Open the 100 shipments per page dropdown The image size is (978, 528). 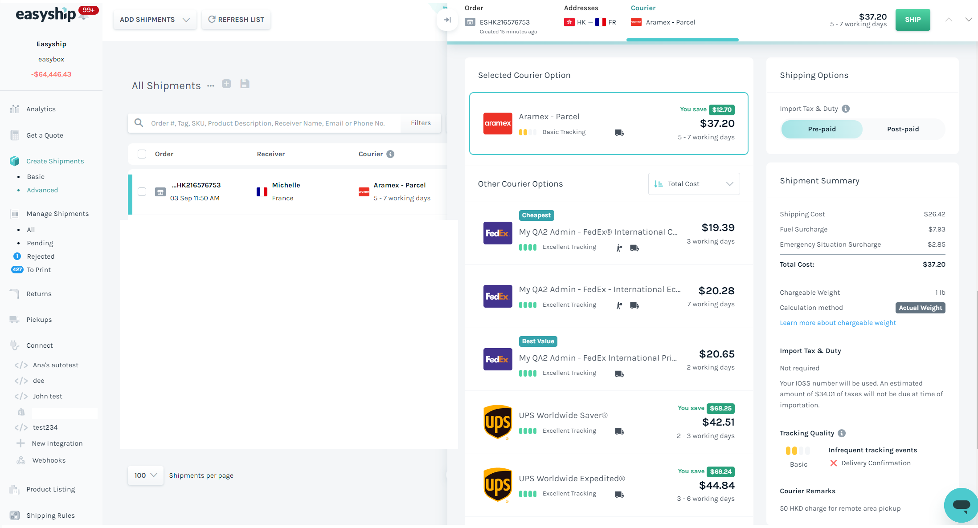pos(145,475)
